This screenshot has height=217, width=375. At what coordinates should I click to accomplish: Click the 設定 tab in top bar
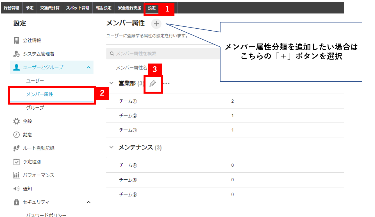tap(152, 8)
